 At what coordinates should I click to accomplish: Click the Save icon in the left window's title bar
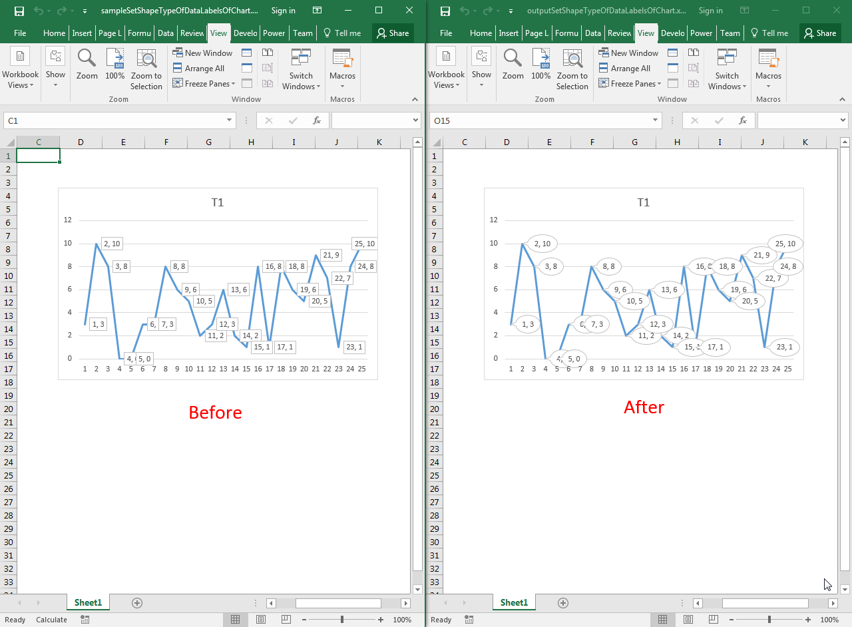tap(19, 11)
